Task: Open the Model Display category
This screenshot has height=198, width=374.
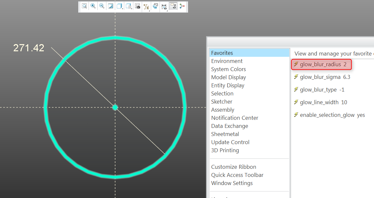Action: 228,77
